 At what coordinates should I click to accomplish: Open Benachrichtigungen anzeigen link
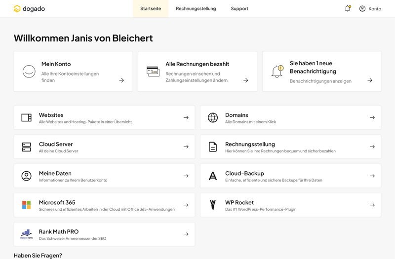(x=320, y=81)
